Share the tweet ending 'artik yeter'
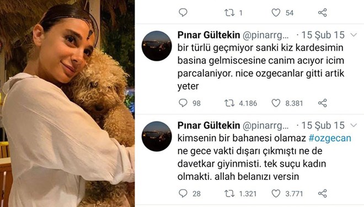The image size is (364, 207). 323,103
